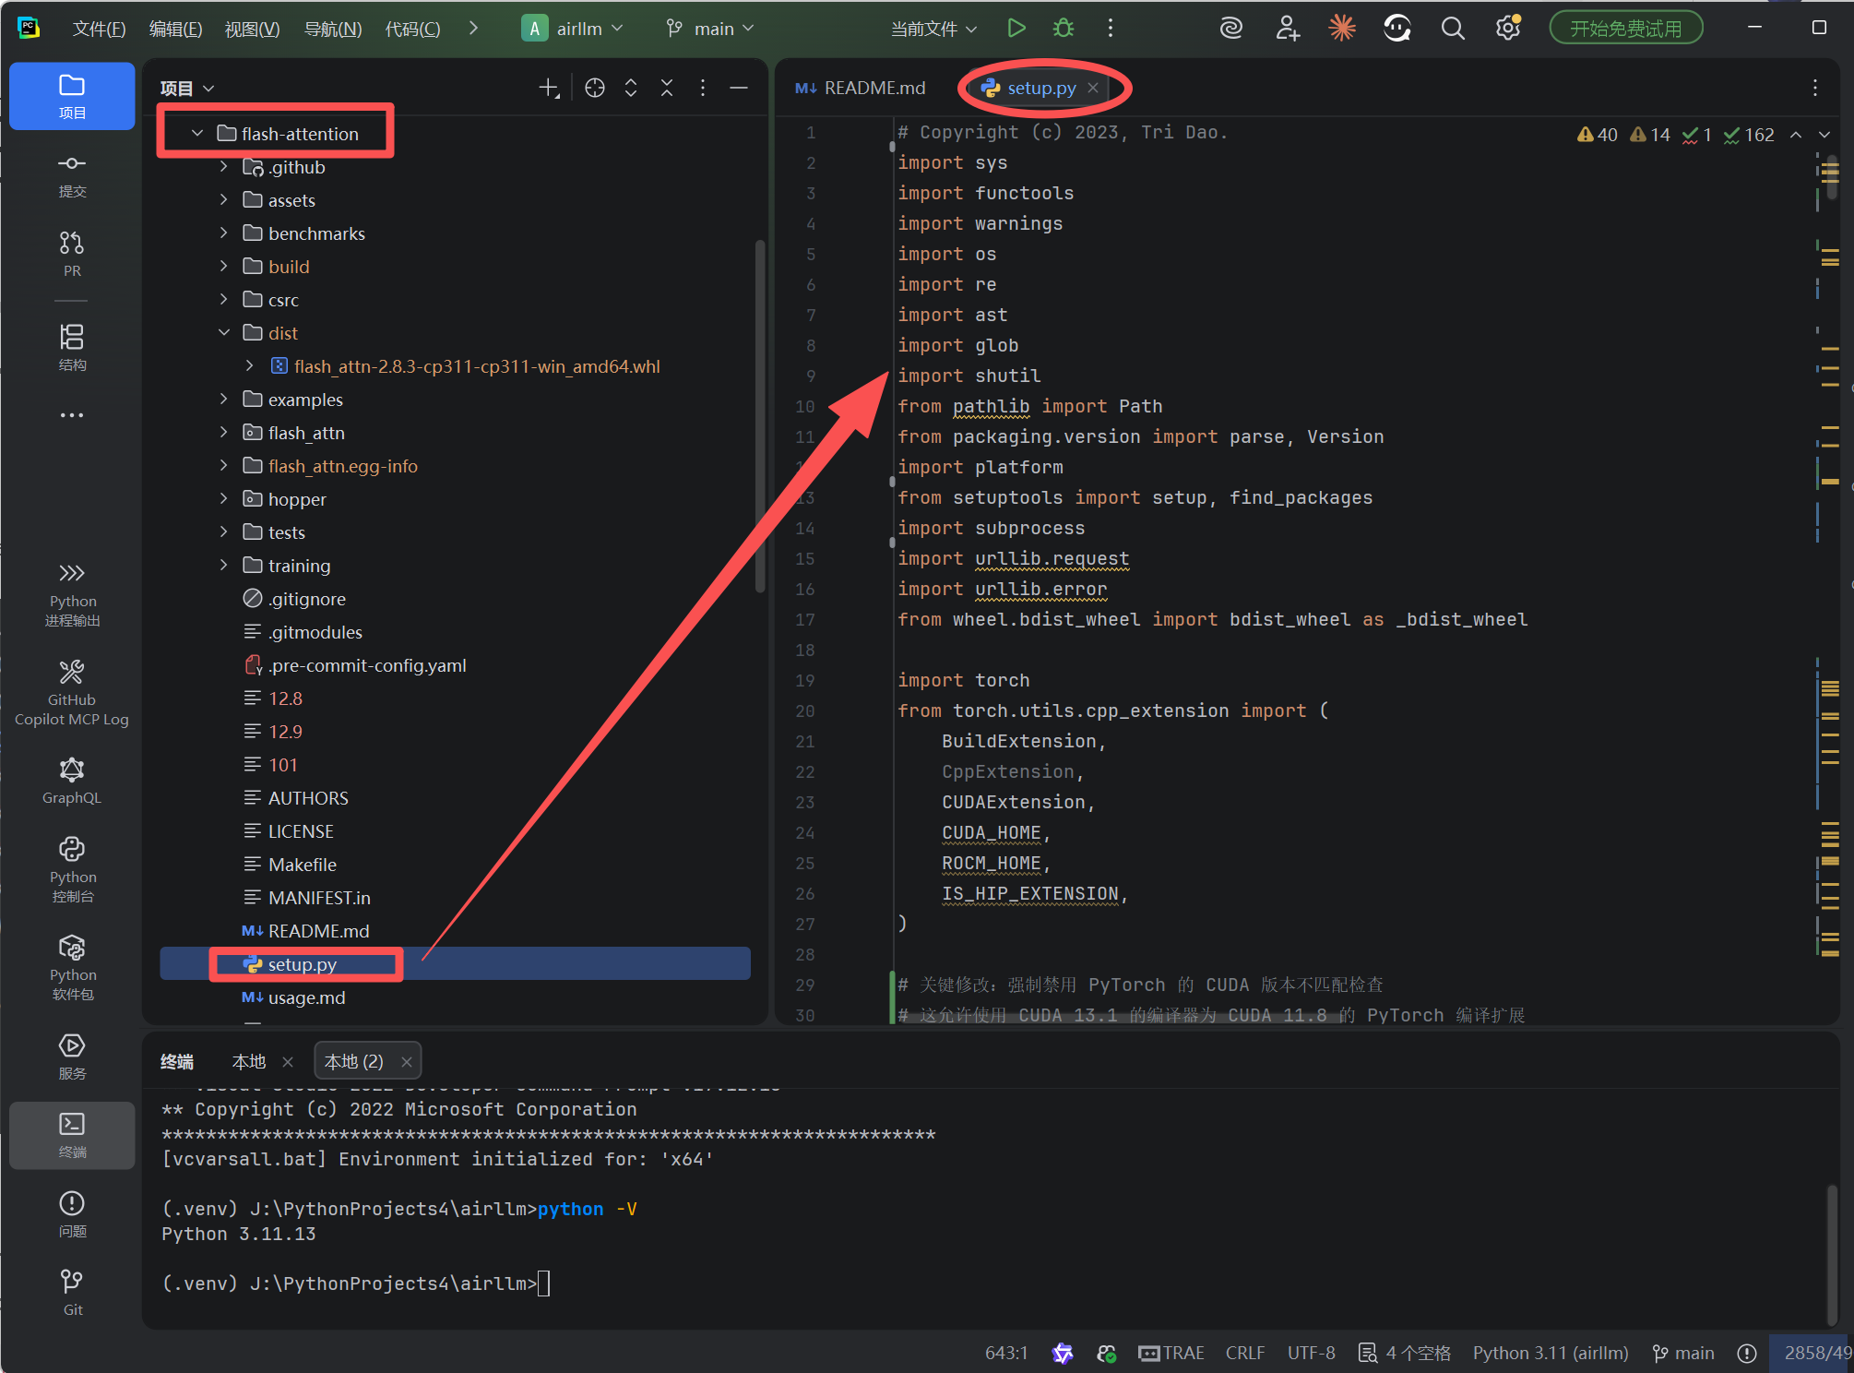
Task: Click the green Run button
Action: coord(1016,29)
